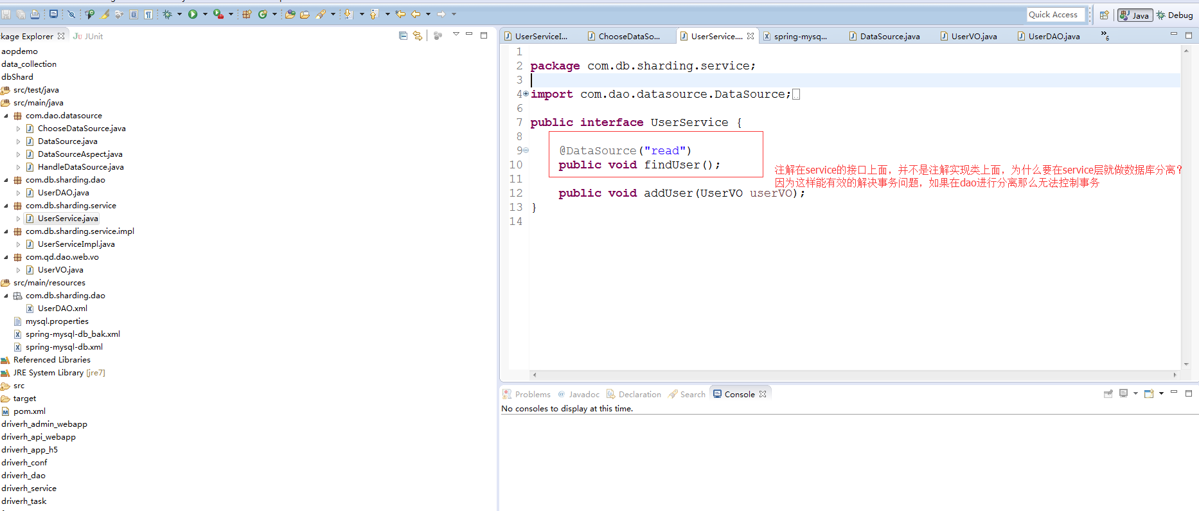Click the Open Task folder icon
The height and width of the screenshot is (511, 1199).
pyautogui.click(x=305, y=14)
